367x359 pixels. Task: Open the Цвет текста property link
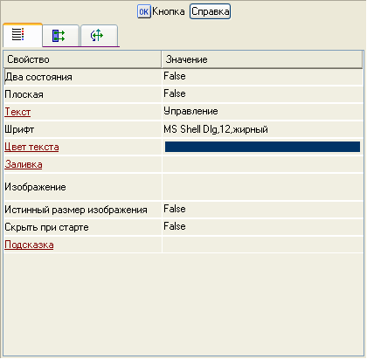click(31, 147)
